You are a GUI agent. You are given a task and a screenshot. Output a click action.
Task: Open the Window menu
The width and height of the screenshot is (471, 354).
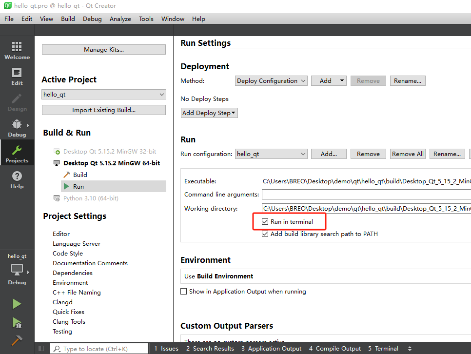[173, 19]
